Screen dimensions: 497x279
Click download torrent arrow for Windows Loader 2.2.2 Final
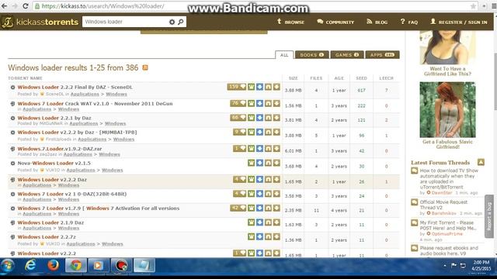coord(276,87)
